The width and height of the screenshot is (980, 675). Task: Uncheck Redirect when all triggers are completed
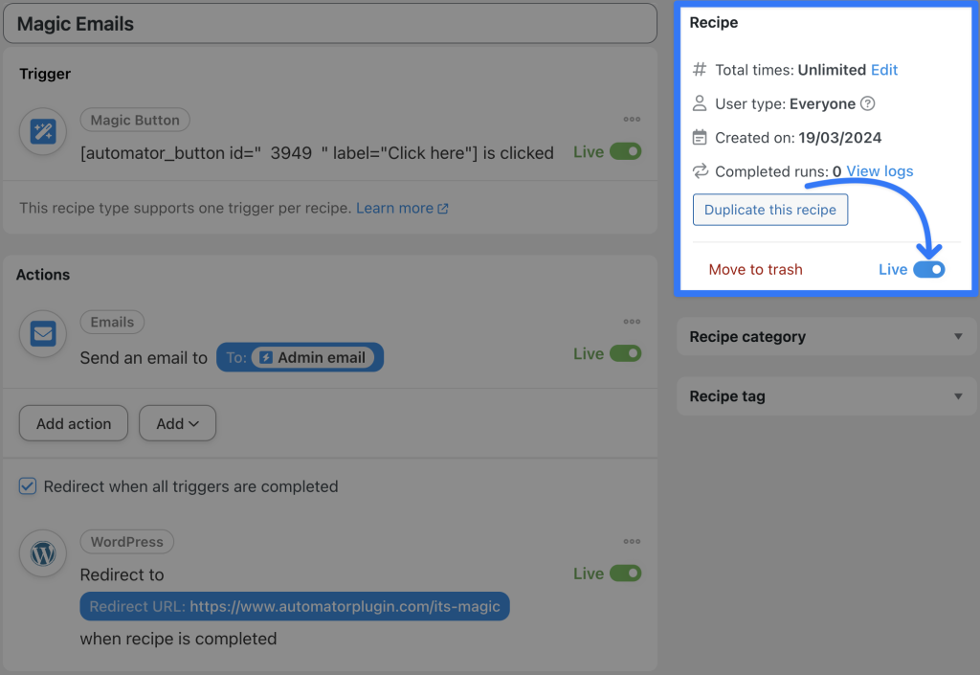27,485
